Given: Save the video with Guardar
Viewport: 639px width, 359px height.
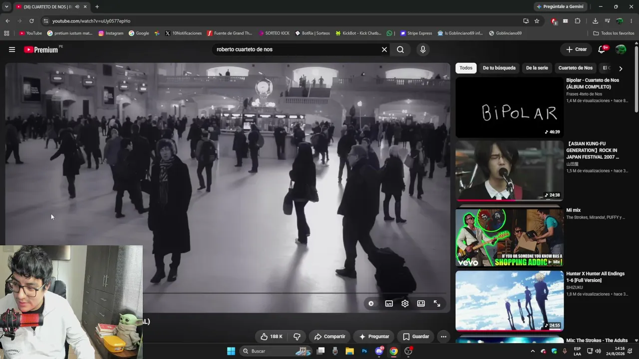Looking at the screenshot, I should [416, 337].
